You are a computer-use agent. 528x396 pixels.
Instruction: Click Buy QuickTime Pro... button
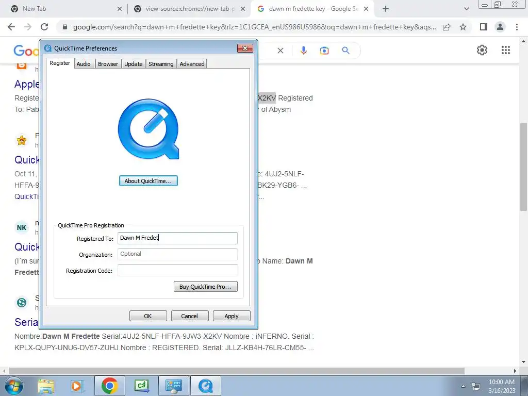pyautogui.click(x=205, y=287)
